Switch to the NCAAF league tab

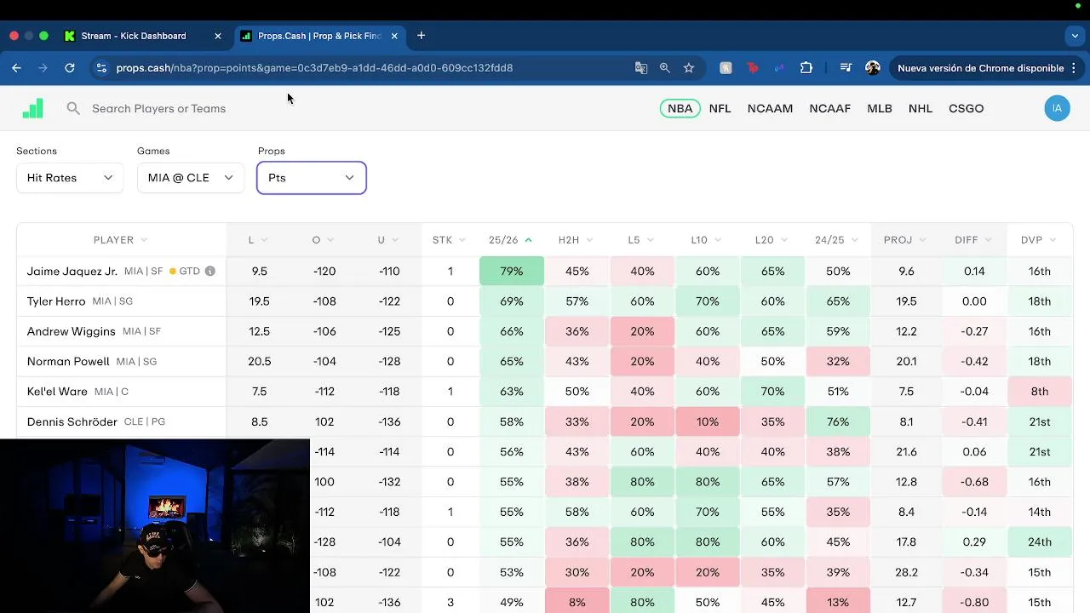[x=829, y=108]
